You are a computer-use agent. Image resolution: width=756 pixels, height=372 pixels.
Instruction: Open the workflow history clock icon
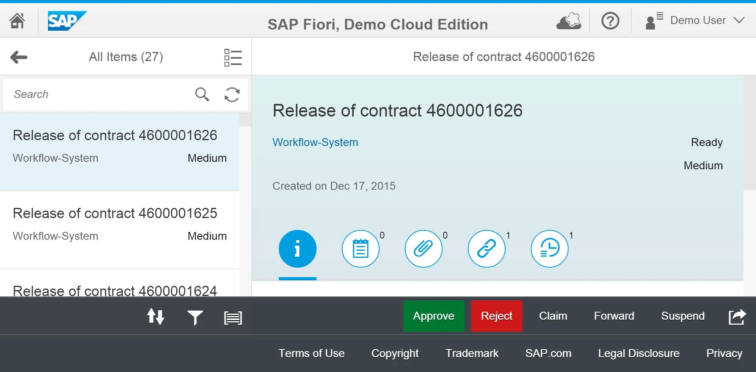(550, 248)
